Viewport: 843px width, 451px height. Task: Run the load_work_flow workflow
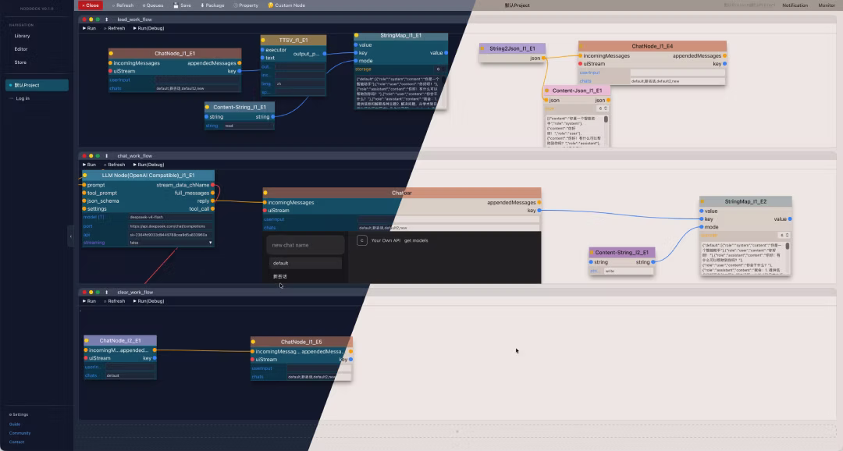click(89, 28)
